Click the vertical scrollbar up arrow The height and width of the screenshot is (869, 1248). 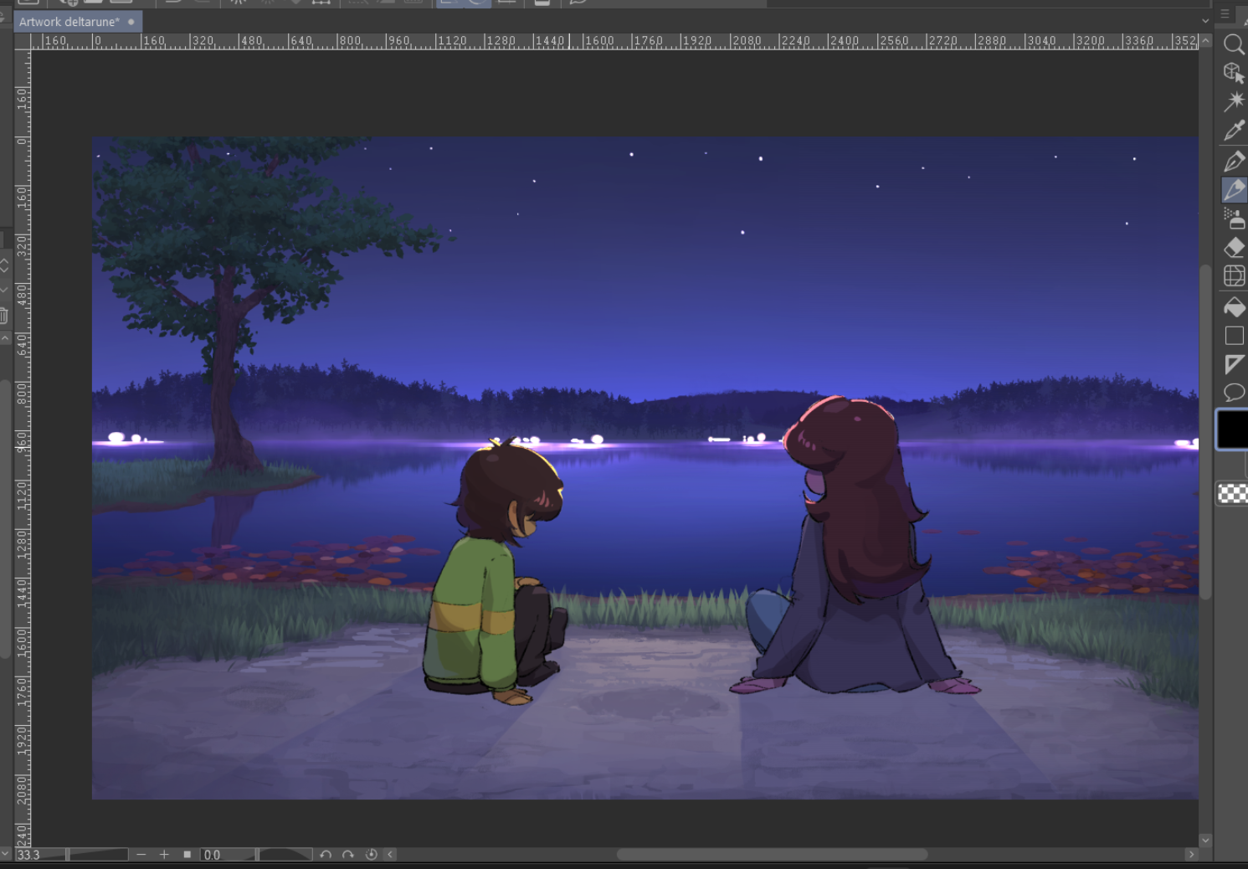tap(1205, 40)
